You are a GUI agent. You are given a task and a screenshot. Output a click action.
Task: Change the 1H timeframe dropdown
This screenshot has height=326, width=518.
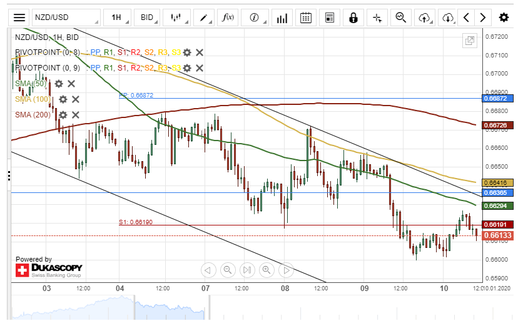click(x=117, y=17)
